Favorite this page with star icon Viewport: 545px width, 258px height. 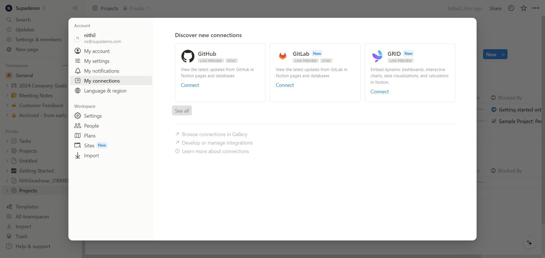(523, 8)
